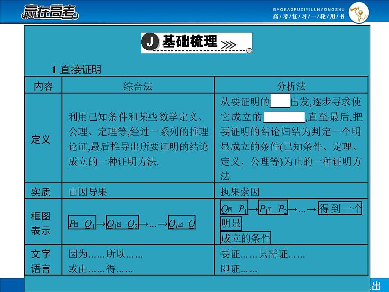
Task: Click the line starting 利用已知条件
Action: click(x=137, y=117)
